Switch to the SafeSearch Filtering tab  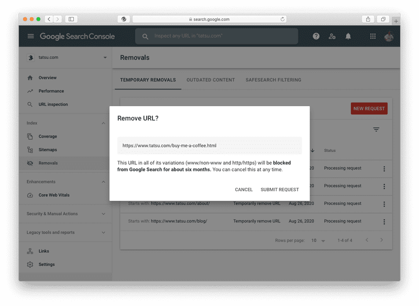click(x=273, y=80)
